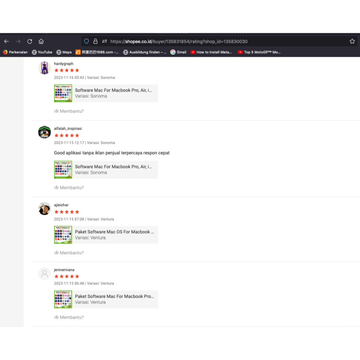Click the date 2023-11-15 12:17 text

pos(69,143)
